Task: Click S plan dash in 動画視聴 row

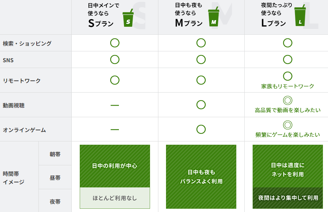Action: pyautogui.click(x=115, y=105)
